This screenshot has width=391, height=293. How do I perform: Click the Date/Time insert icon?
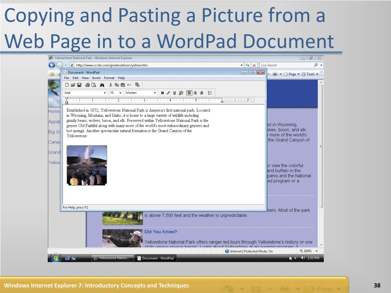[137, 85]
